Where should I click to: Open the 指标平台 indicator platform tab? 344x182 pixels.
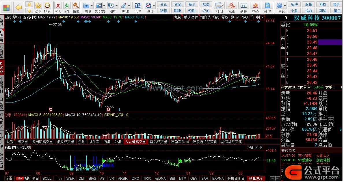pos(31,179)
